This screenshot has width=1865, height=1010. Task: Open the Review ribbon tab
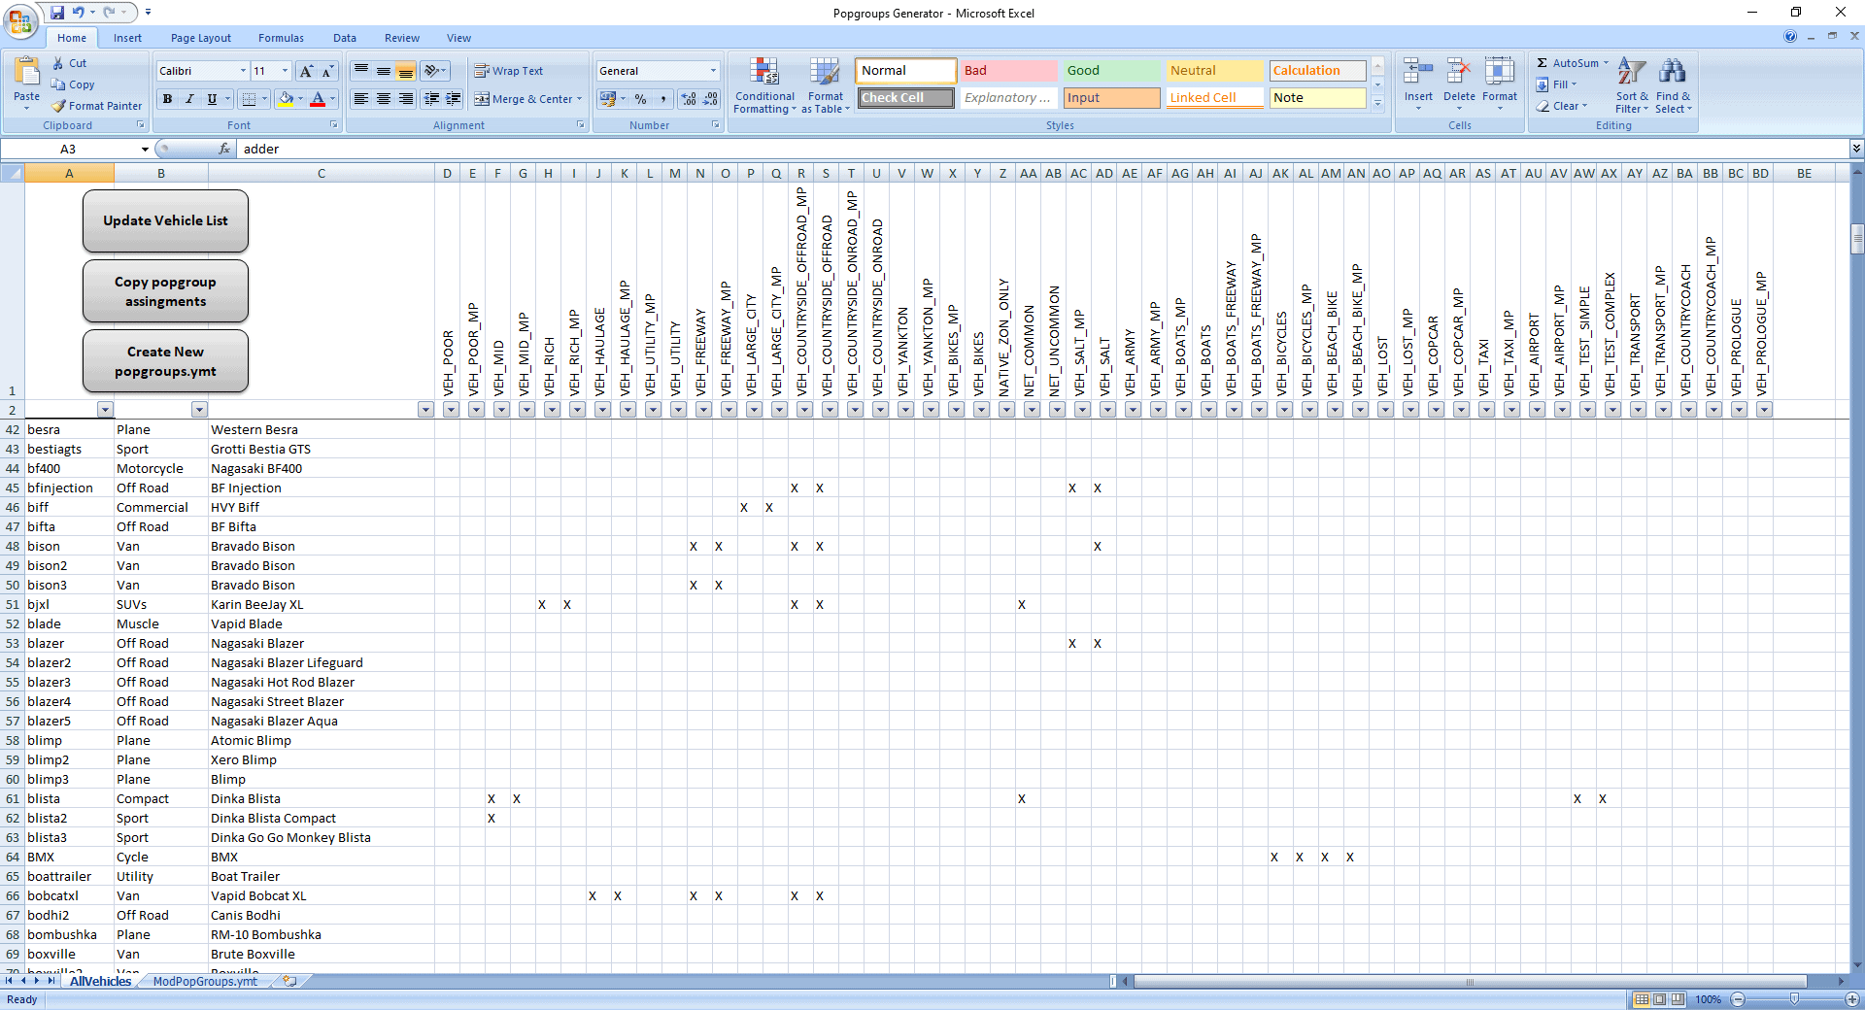(x=402, y=38)
